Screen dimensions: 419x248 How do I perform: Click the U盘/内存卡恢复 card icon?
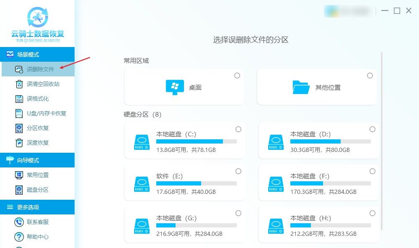(x=19, y=113)
